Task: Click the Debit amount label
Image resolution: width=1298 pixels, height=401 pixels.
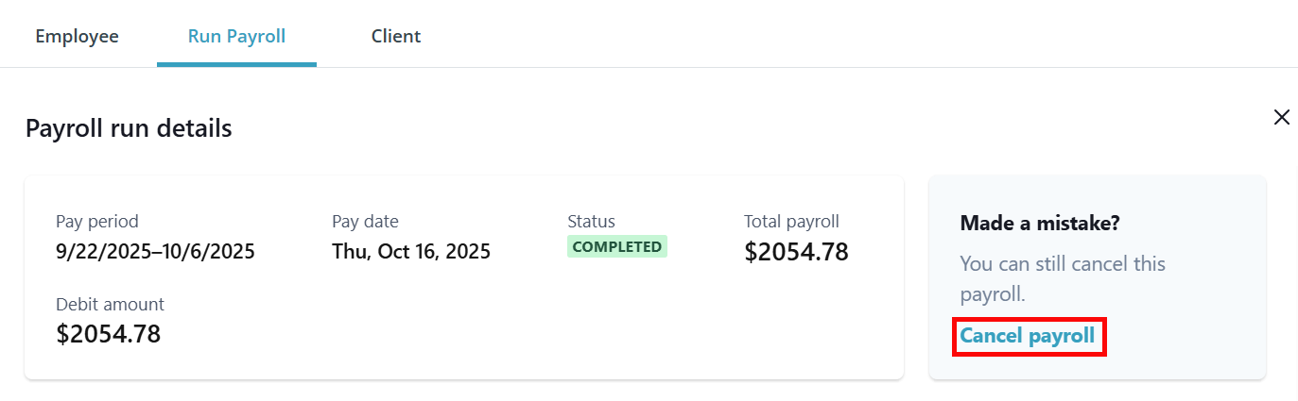Action: [110, 304]
